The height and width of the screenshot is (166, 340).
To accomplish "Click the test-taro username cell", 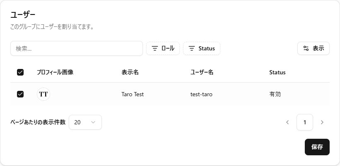I will point(201,94).
